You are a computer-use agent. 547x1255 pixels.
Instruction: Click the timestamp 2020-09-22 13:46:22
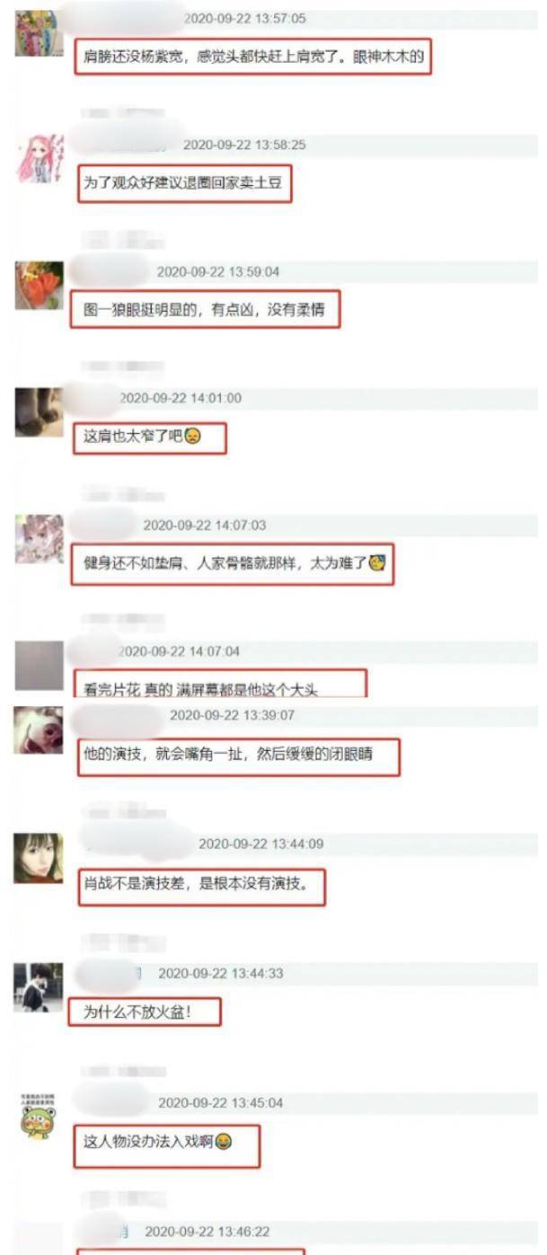coord(207,1232)
